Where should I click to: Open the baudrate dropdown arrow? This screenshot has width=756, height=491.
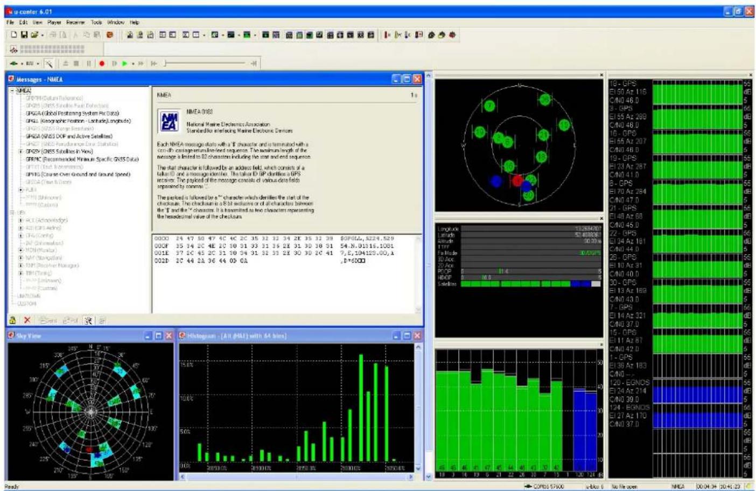coord(38,64)
